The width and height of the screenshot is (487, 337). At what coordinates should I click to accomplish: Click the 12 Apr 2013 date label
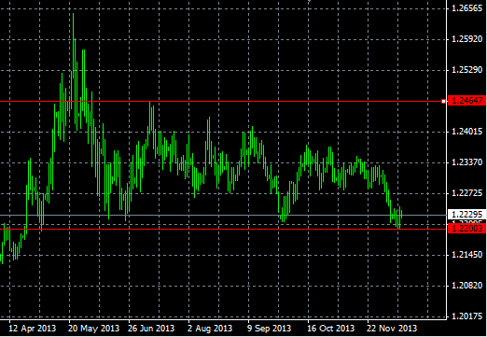tap(33, 329)
